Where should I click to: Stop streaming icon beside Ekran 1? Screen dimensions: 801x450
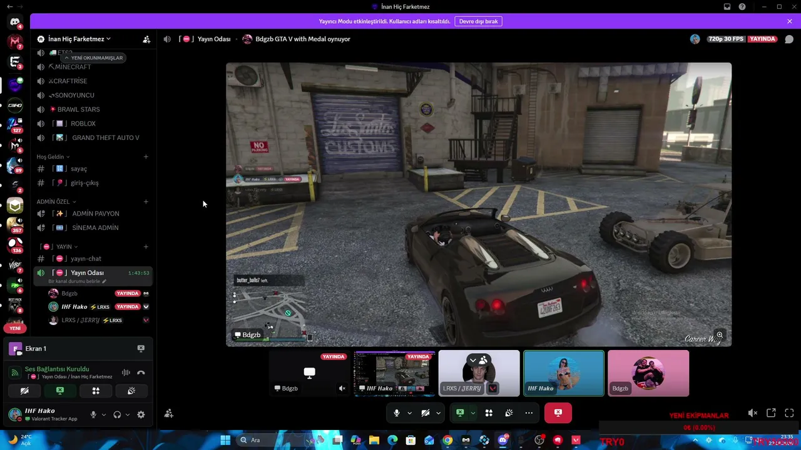(x=141, y=348)
